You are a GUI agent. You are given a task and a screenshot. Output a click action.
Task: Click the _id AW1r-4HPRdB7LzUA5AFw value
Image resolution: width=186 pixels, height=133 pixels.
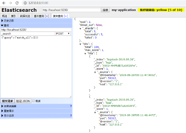pyautogui.click(x=119, y=66)
